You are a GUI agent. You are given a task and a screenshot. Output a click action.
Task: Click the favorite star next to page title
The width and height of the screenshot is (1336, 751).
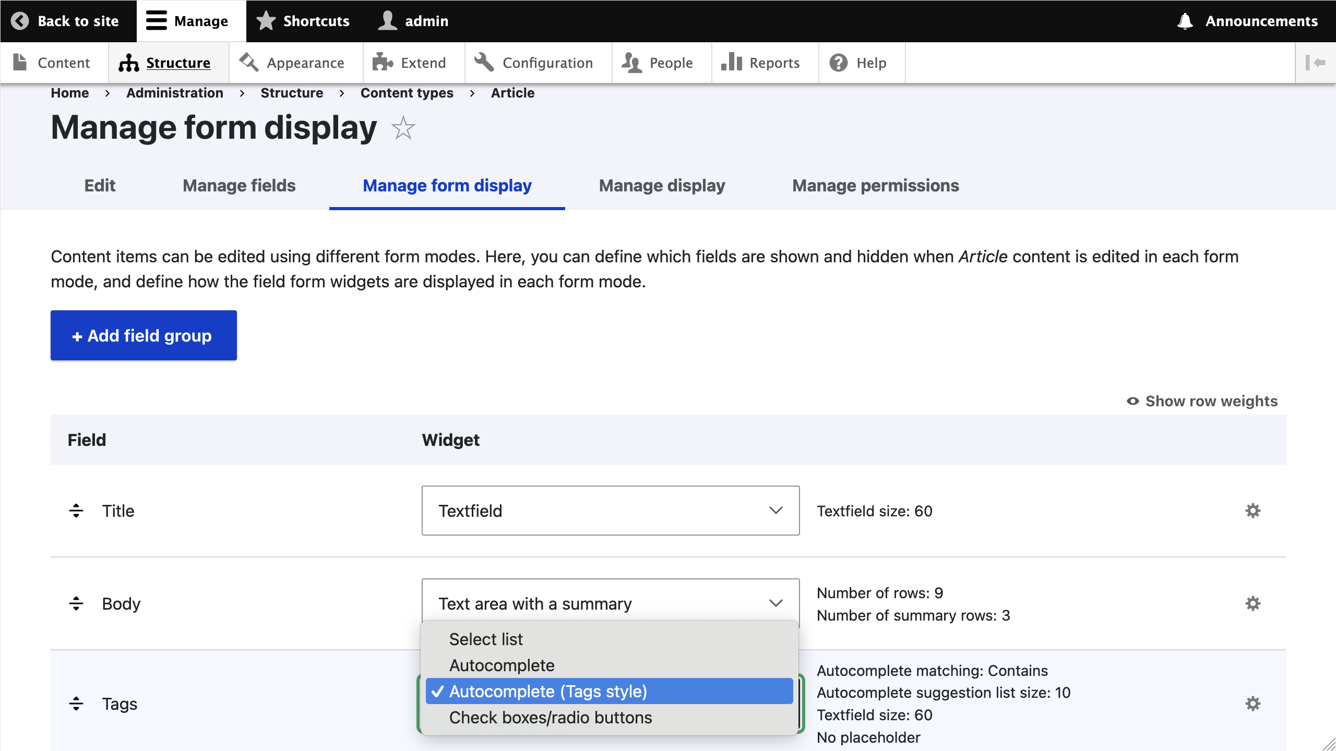[x=403, y=128]
